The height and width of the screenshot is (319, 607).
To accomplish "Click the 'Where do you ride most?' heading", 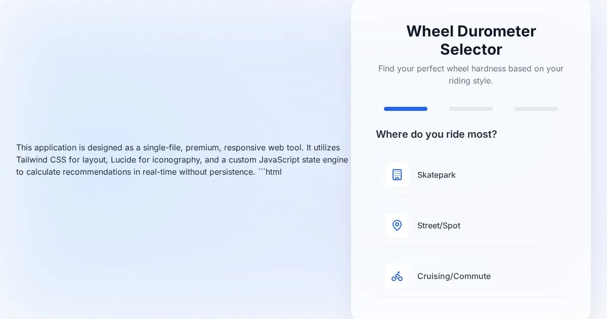I will [437, 134].
